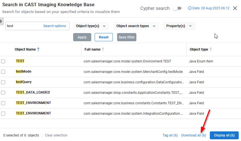Viewport: 241px width, 141px height.
Task: Expand the Object search types dropdown
Action: [136, 26]
